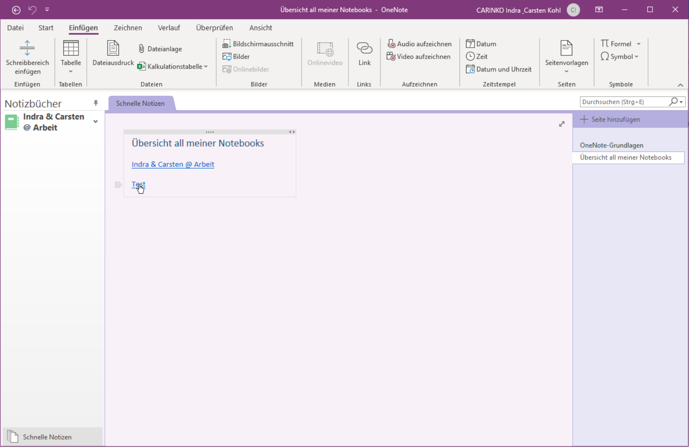Viewport: 689px width, 447px height.
Task: Toggle full page view expand arrow
Action: click(562, 124)
